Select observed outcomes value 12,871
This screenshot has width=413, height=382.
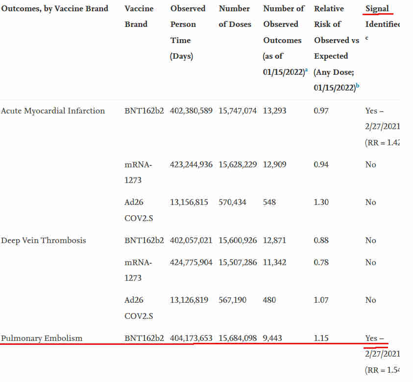pyautogui.click(x=274, y=240)
